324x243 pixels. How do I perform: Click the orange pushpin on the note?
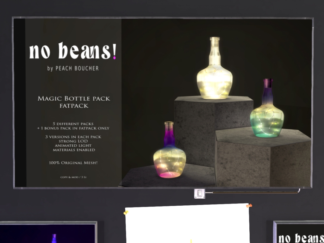(x=249, y=206)
